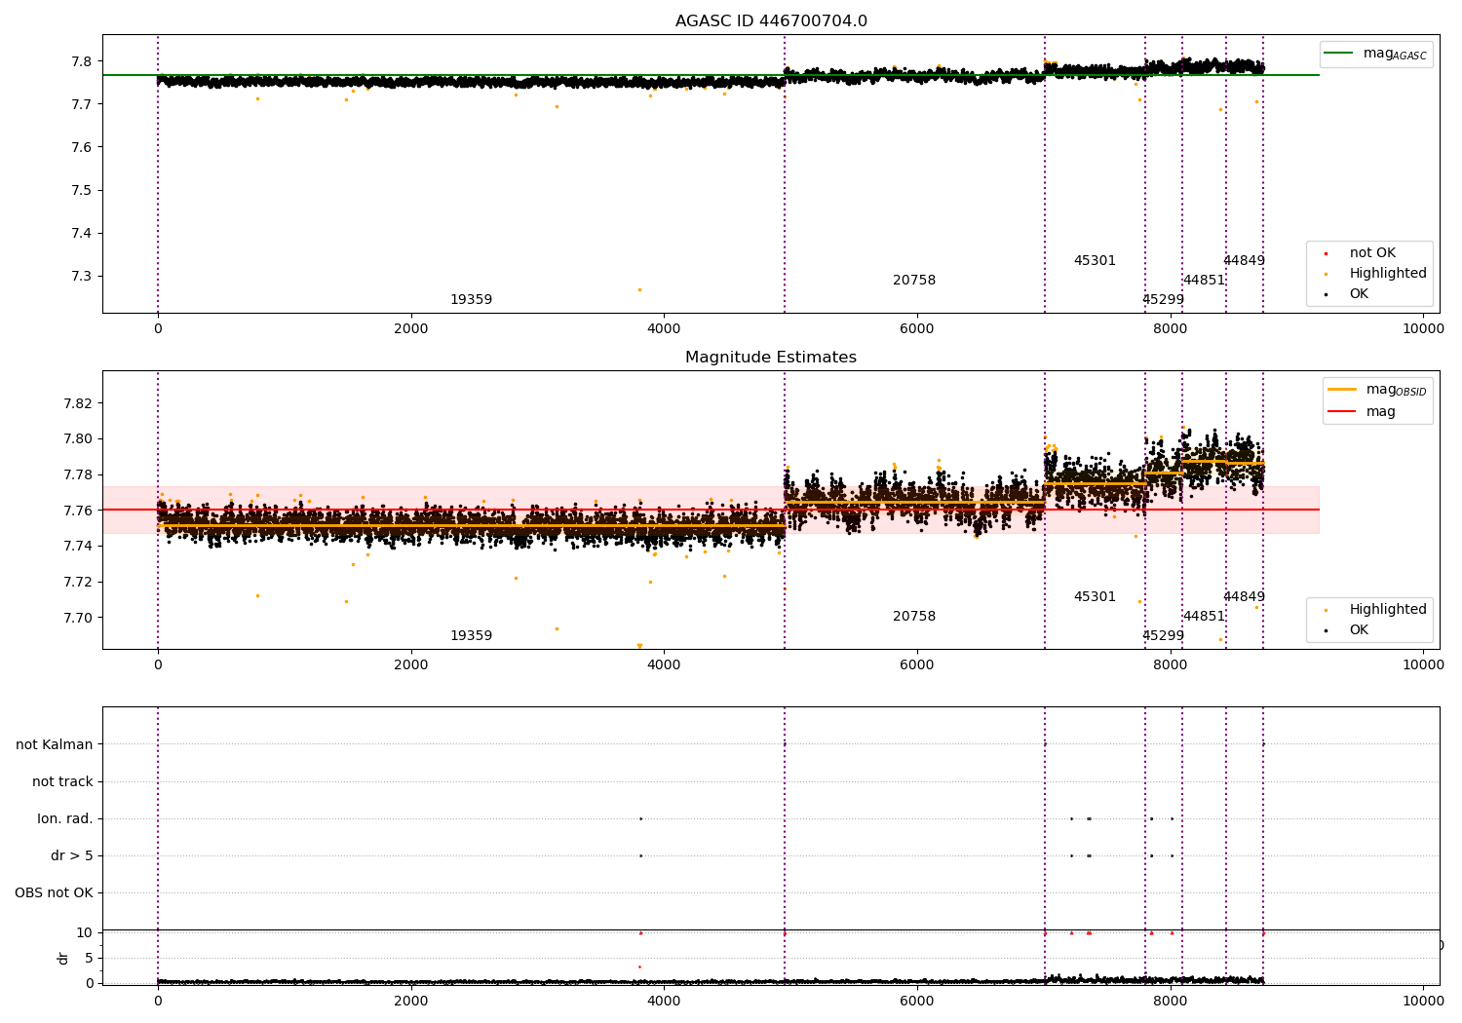
Task: Click label 44851 in the top plot
Action: tap(1204, 281)
